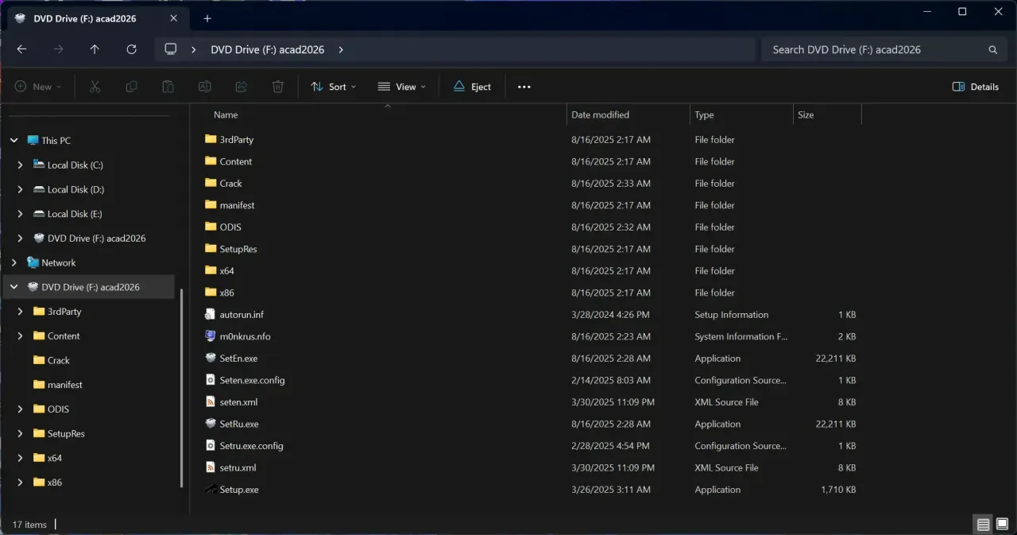Click the Share icon in toolbar
Screen dimensions: 1017x535
tap(241, 87)
